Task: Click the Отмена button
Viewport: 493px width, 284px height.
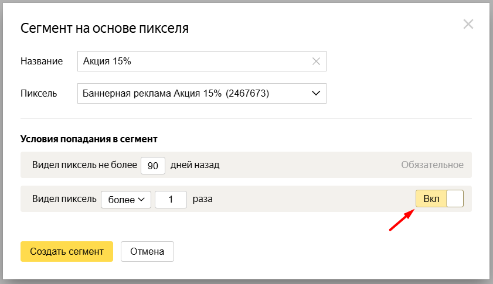Action: point(147,251)
